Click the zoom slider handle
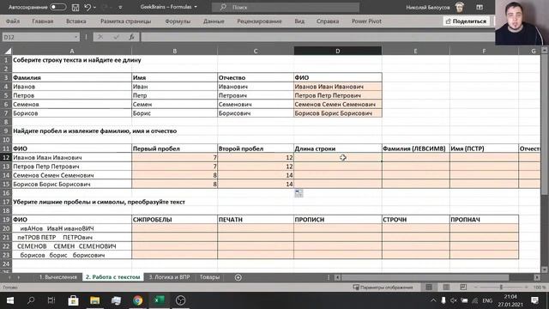549x309 pixels. coord(501,288)
